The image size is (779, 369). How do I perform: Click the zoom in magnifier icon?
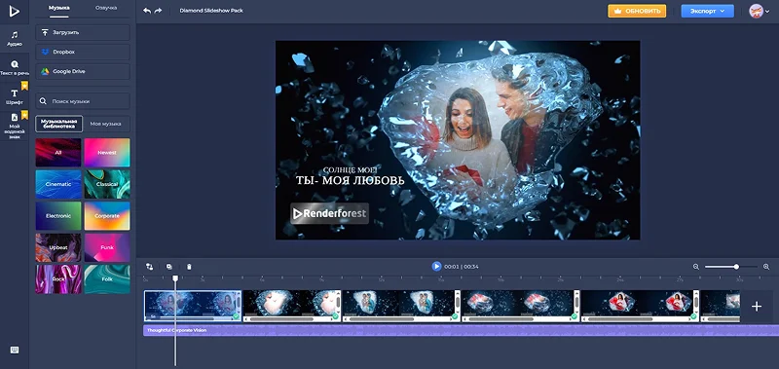[x=766, y=267]
